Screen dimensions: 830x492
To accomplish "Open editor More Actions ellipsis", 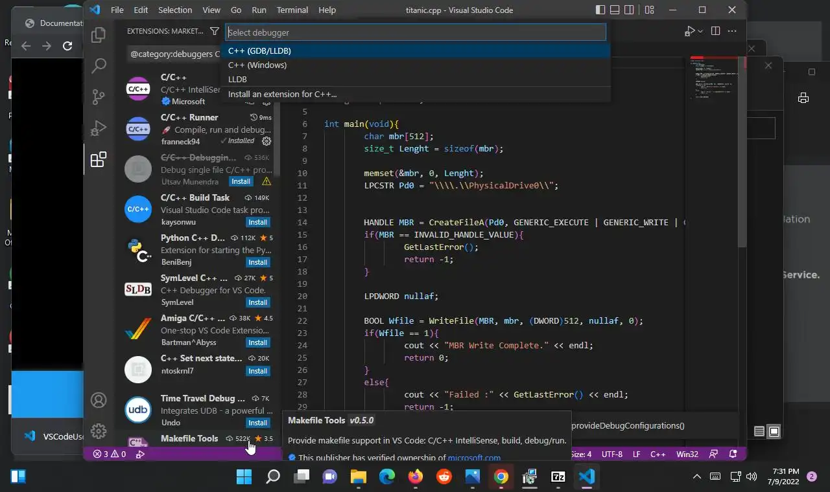I will 732,31.
